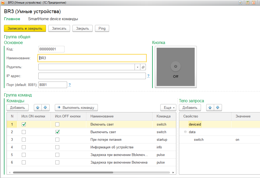Click the favorites star icon in title bar
Image resolution: width=260 pixels, height=178 pixels.
coord(240,3)
